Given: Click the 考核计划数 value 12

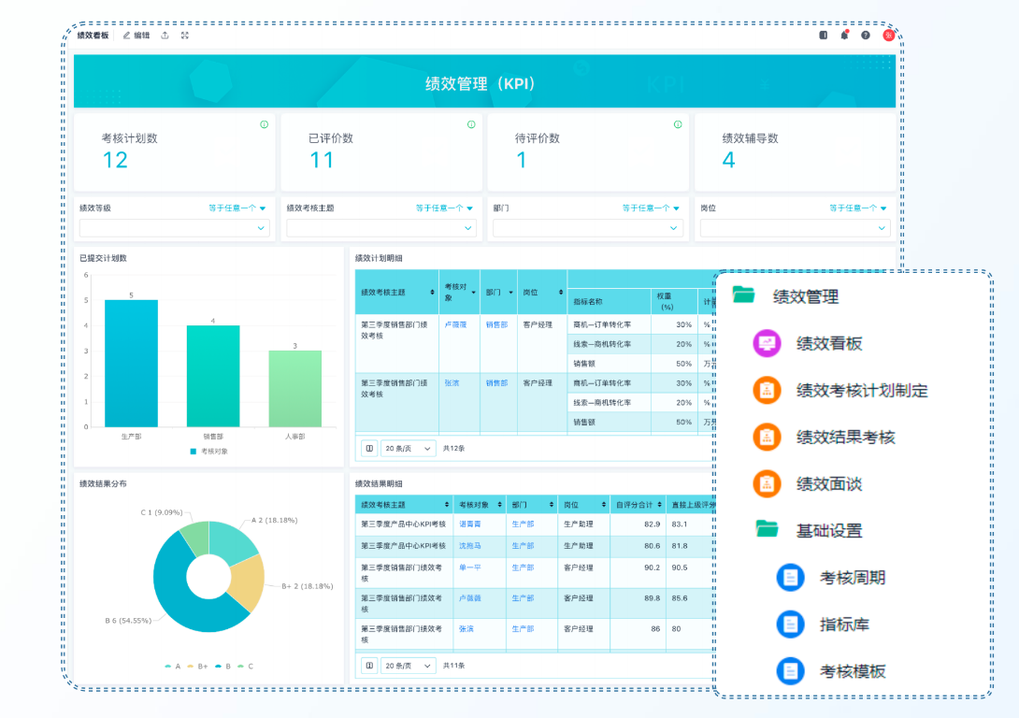Looking at the screenshot, I should pos(115,160).
